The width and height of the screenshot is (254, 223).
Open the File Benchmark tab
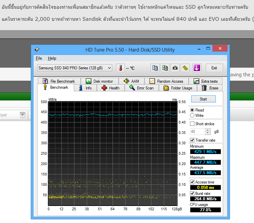point(59,81)
